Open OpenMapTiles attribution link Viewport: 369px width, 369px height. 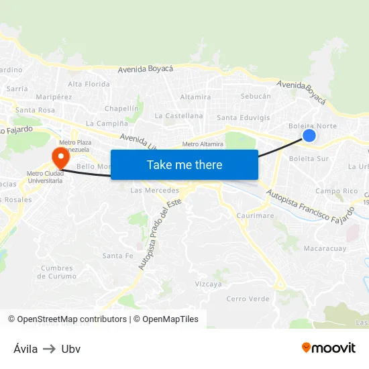pyautogui.click(x=166, y=319)
